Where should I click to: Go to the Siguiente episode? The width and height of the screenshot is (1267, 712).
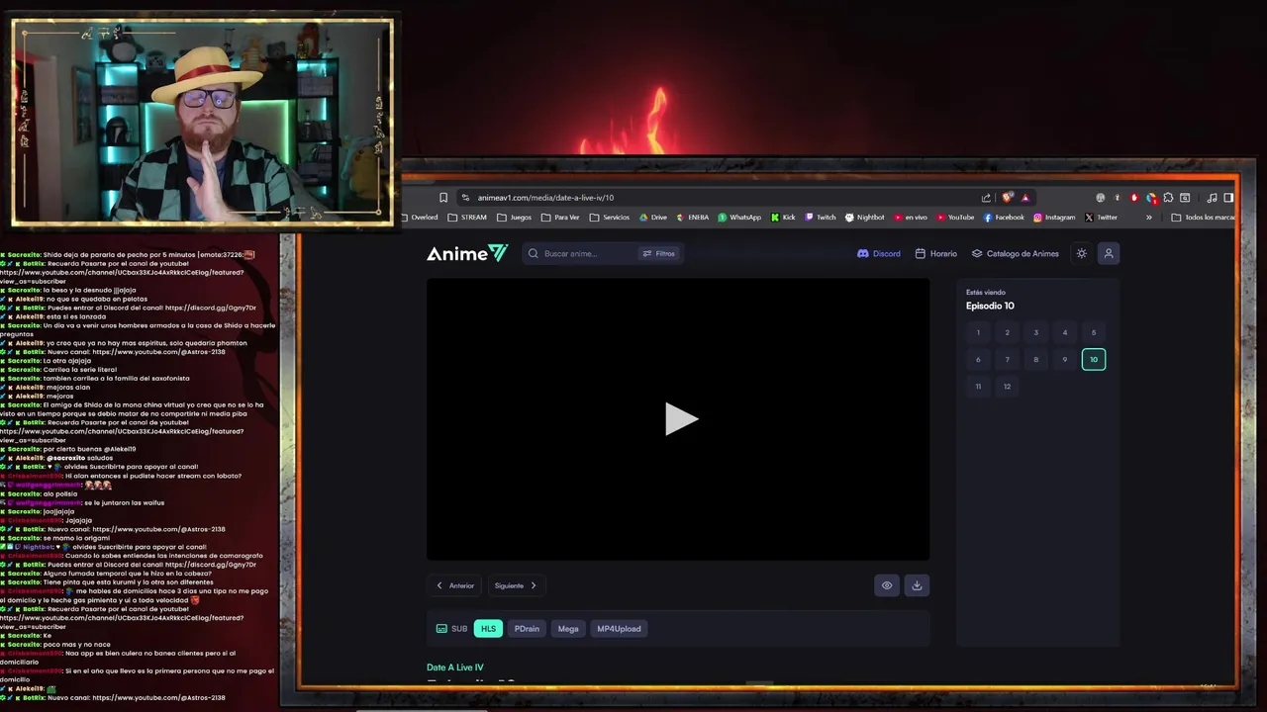coord(516,585)
